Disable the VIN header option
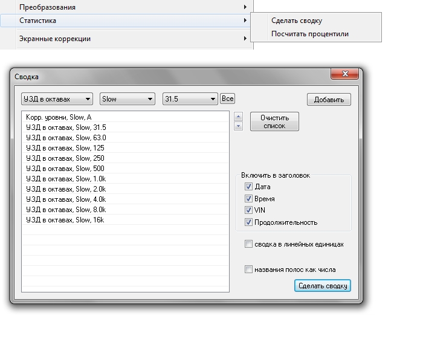423x339 pixels. click(248, 210)
